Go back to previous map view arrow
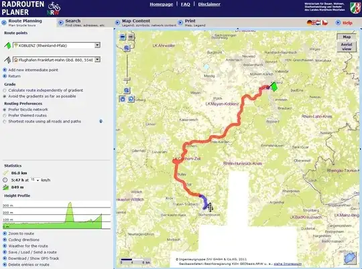The width and height of the screenshot is (362, 269). tap(123, 37)
